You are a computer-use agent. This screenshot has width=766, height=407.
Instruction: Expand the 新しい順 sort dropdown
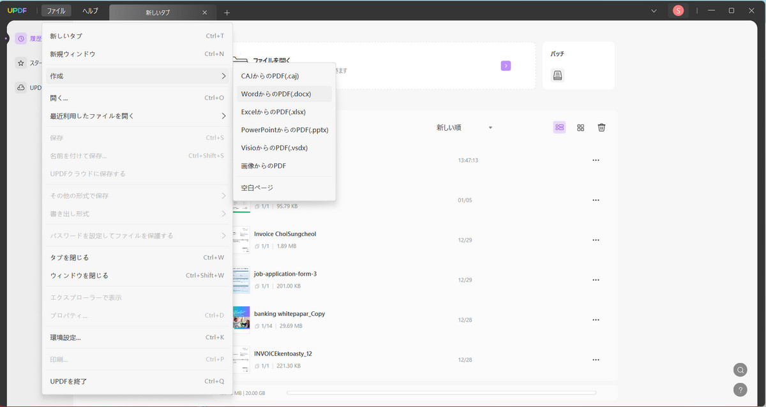[x=464, y=128]
